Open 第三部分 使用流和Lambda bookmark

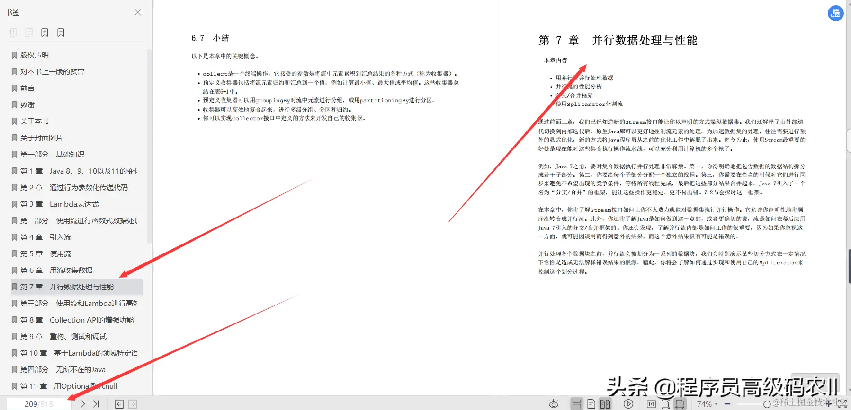[x=77, y=303]
